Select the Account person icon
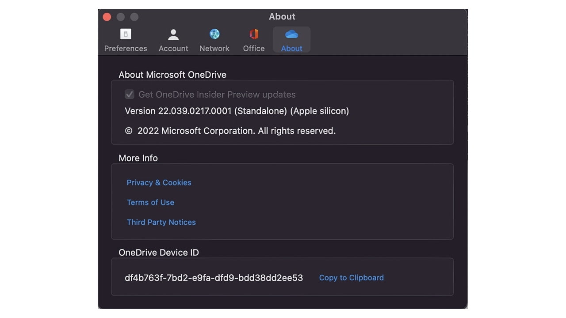Image resolution: width=566 pixels, height=318 pixels. 173,34
